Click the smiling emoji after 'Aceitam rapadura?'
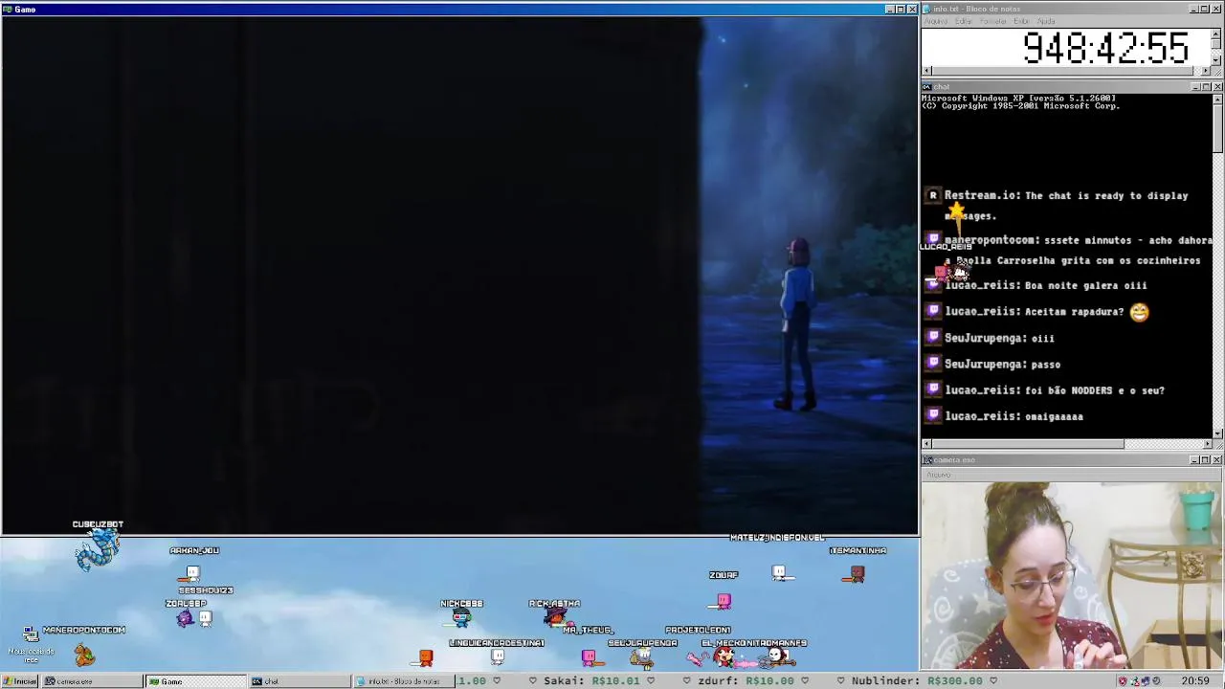This screenshot has width=1225, height=689. 1139,312
